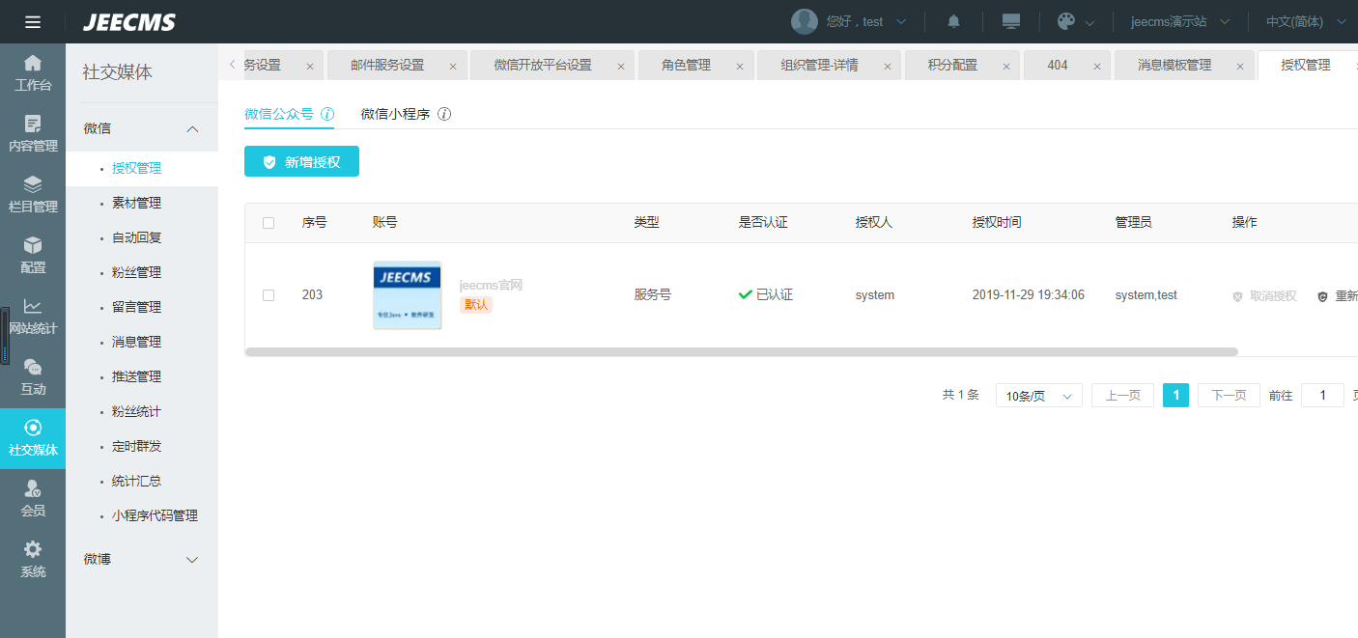Open the 10条/页 page size dropdown
This screenshot has height=638, width=1358.
tap(1038, 396)
